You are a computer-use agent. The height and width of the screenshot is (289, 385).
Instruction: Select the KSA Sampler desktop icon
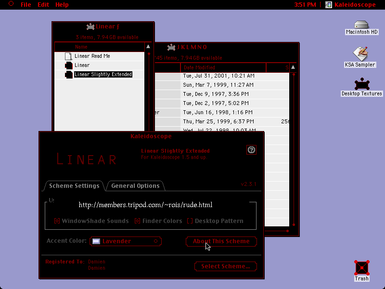[x=360, y=54]
